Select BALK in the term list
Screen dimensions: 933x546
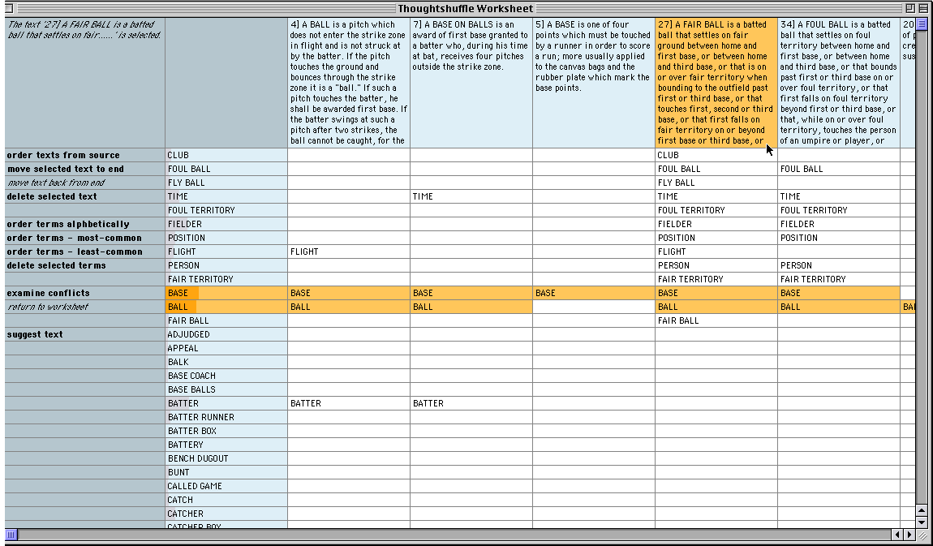click(x=226, y=362)
